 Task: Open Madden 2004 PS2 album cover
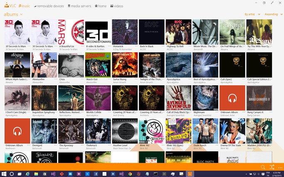[x=259, y=131]
